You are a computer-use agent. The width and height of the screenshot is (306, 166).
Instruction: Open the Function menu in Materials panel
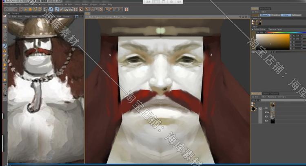[x=272, y=97]
